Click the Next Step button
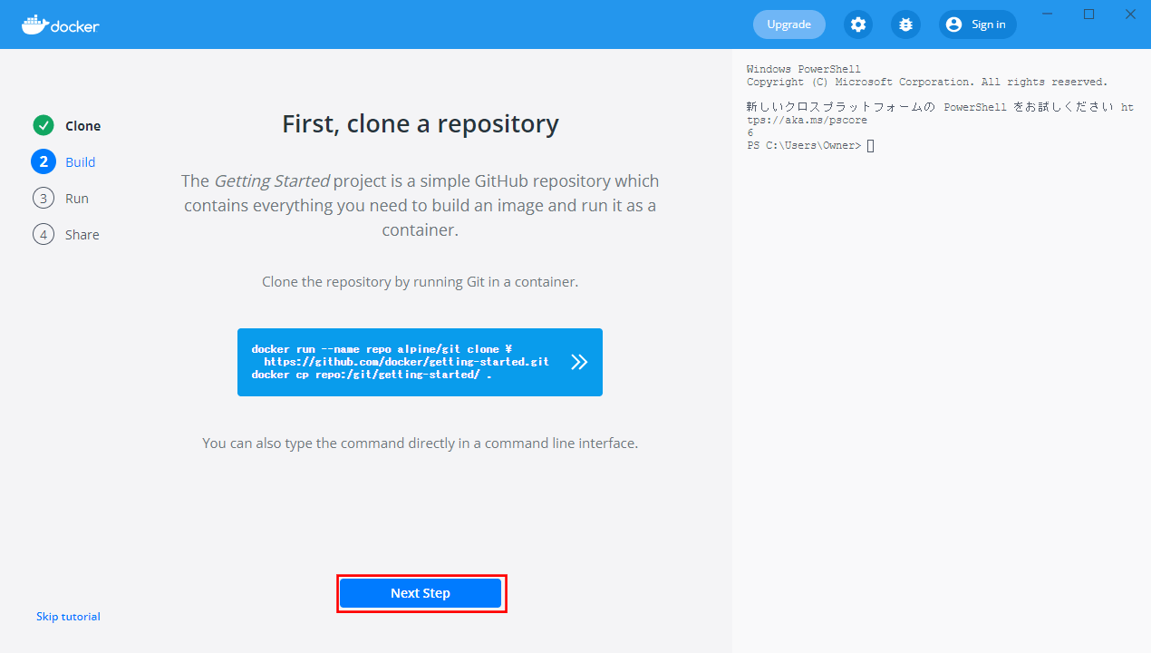The width and height of the screenshot is (1151, 653). (421, 593)
